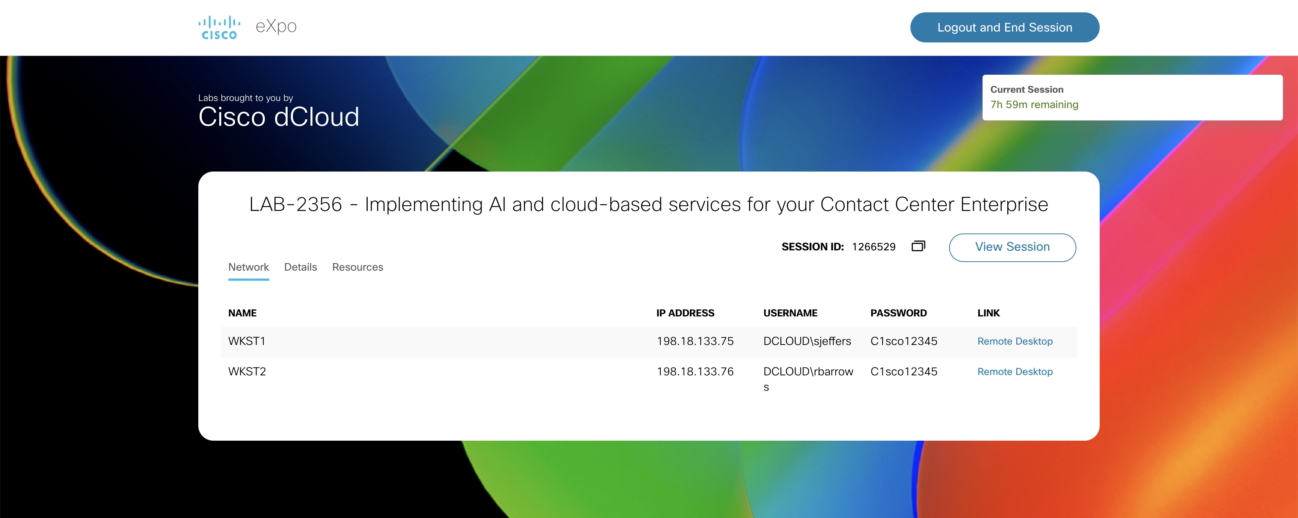Click the LAB-2356 lab title heading
The height and width of the screenshot is (518, 1298).
point(649,204)
